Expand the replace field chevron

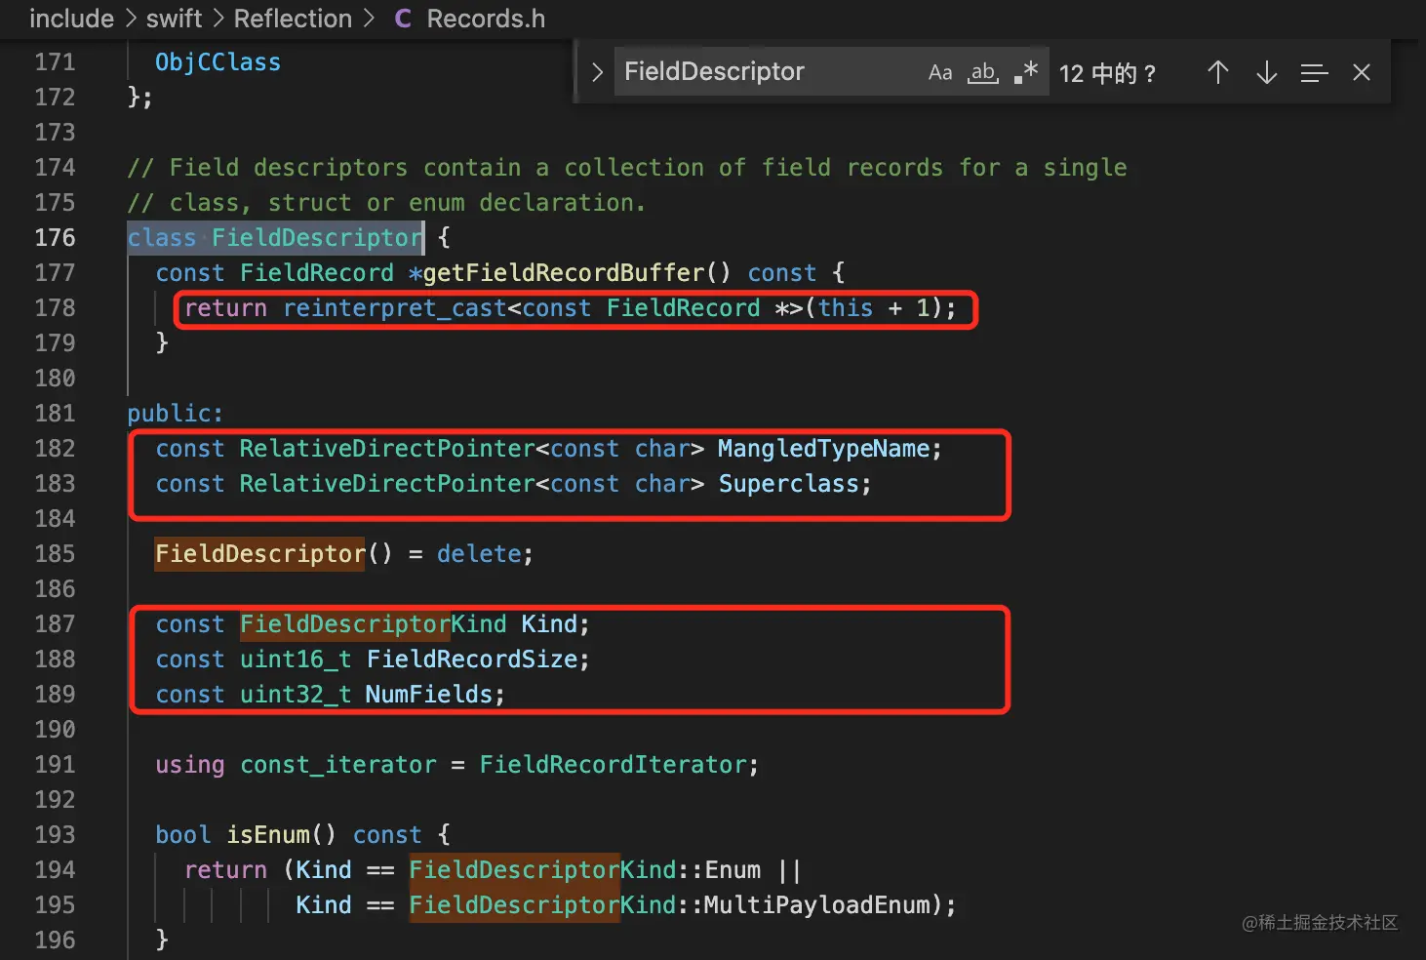[x=597, y=72]
